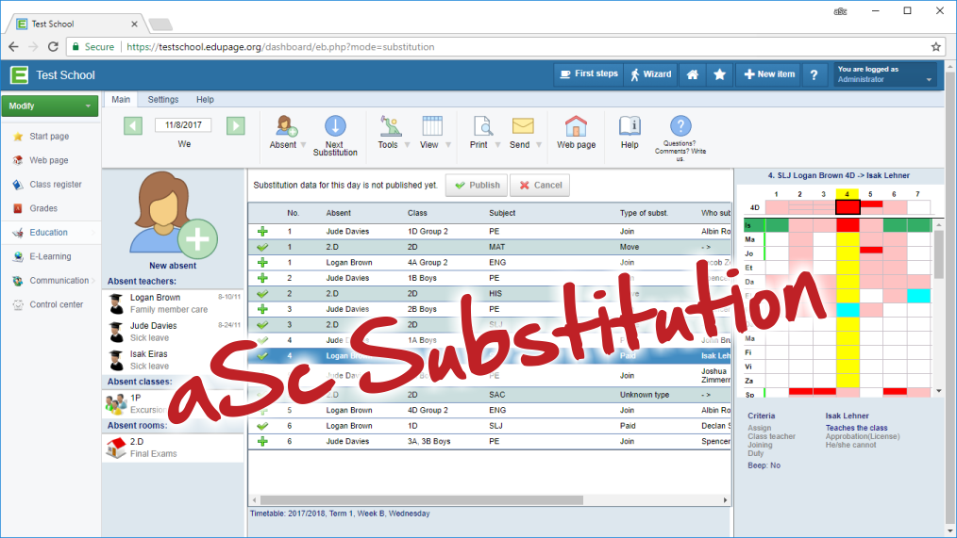Open the Modify dropdown button
Screen dimensions: 957x538
(50, 106)
